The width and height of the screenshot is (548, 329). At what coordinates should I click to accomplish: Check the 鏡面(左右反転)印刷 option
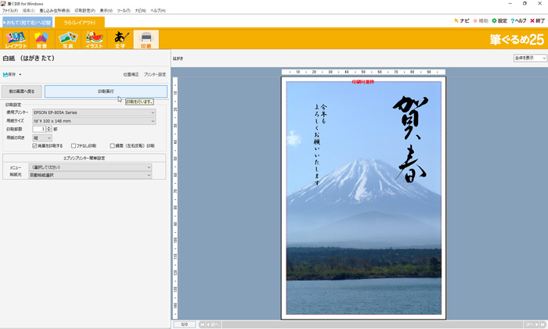(x=113, y=145)
